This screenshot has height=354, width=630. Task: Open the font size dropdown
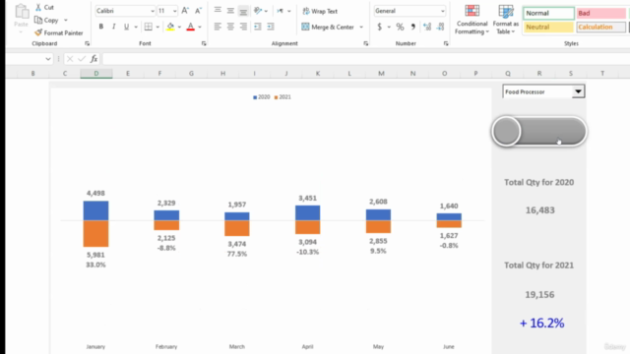tap(174, 11)
